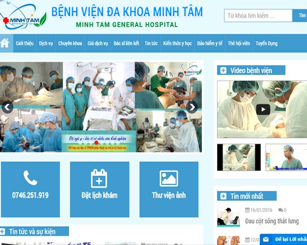Open Đặt lịch khám booking tile

pyautogui.click(x=99, y=189)
